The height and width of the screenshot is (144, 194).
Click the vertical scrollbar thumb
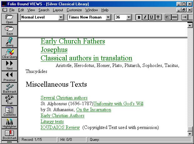pyautogui.click(x=190, y=129)
